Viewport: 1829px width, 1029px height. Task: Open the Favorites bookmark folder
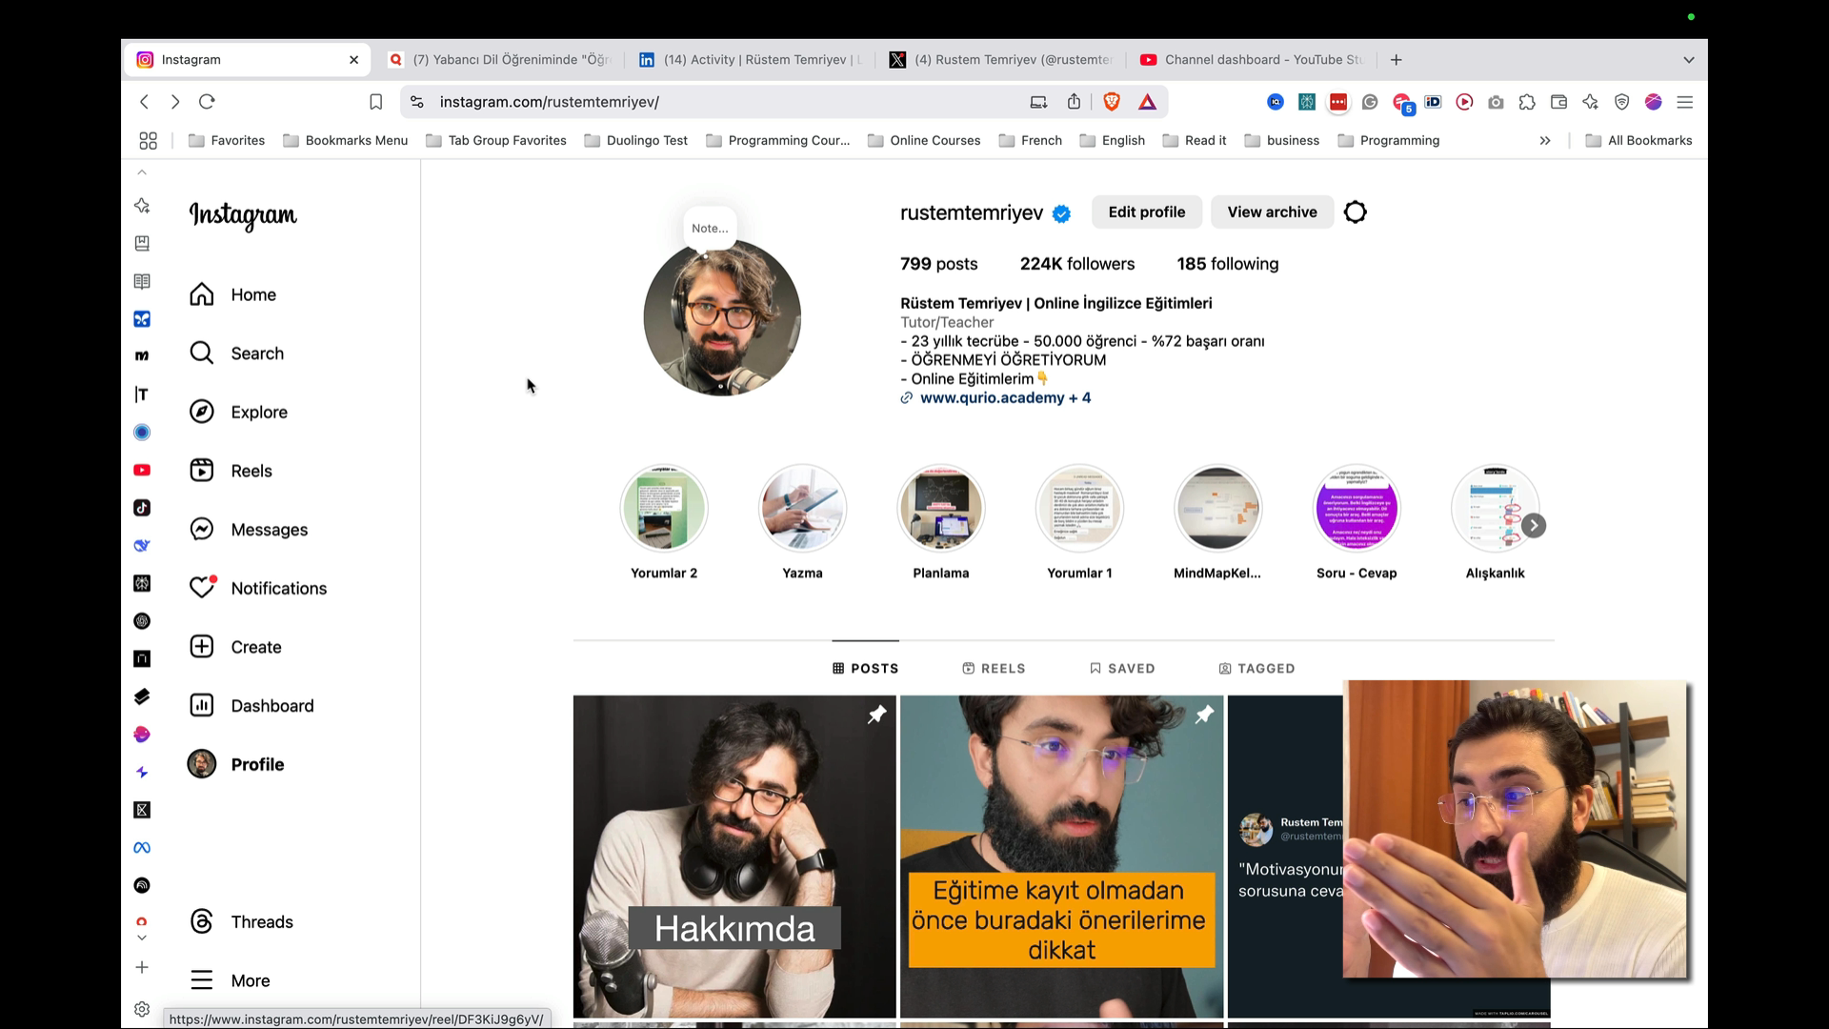click(x=227, y=140)
